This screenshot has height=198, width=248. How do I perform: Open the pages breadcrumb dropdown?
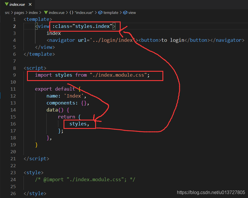(x=19, y=12)
